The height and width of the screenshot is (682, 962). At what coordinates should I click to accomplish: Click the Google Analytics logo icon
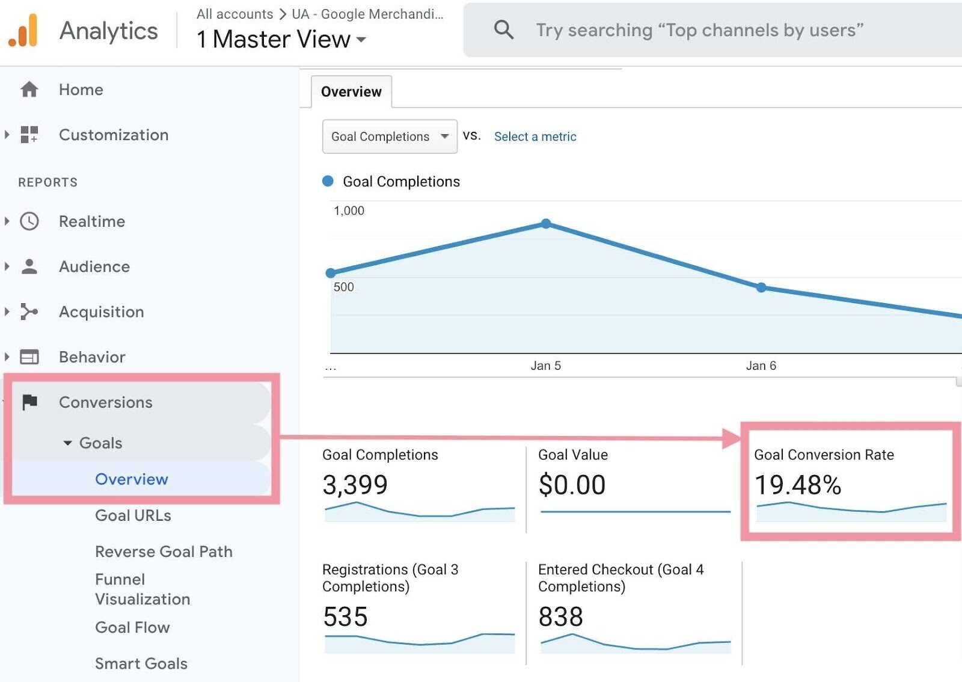click(23, 30)
